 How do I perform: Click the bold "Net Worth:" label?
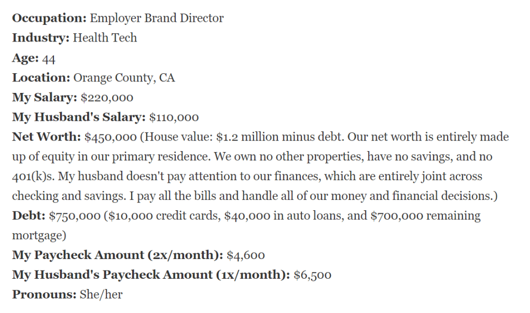(46, 137)
